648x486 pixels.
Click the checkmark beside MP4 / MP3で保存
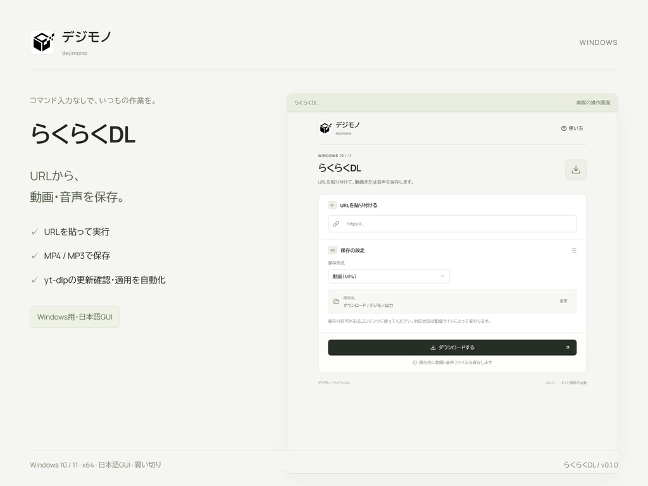[x=35, y=256]
